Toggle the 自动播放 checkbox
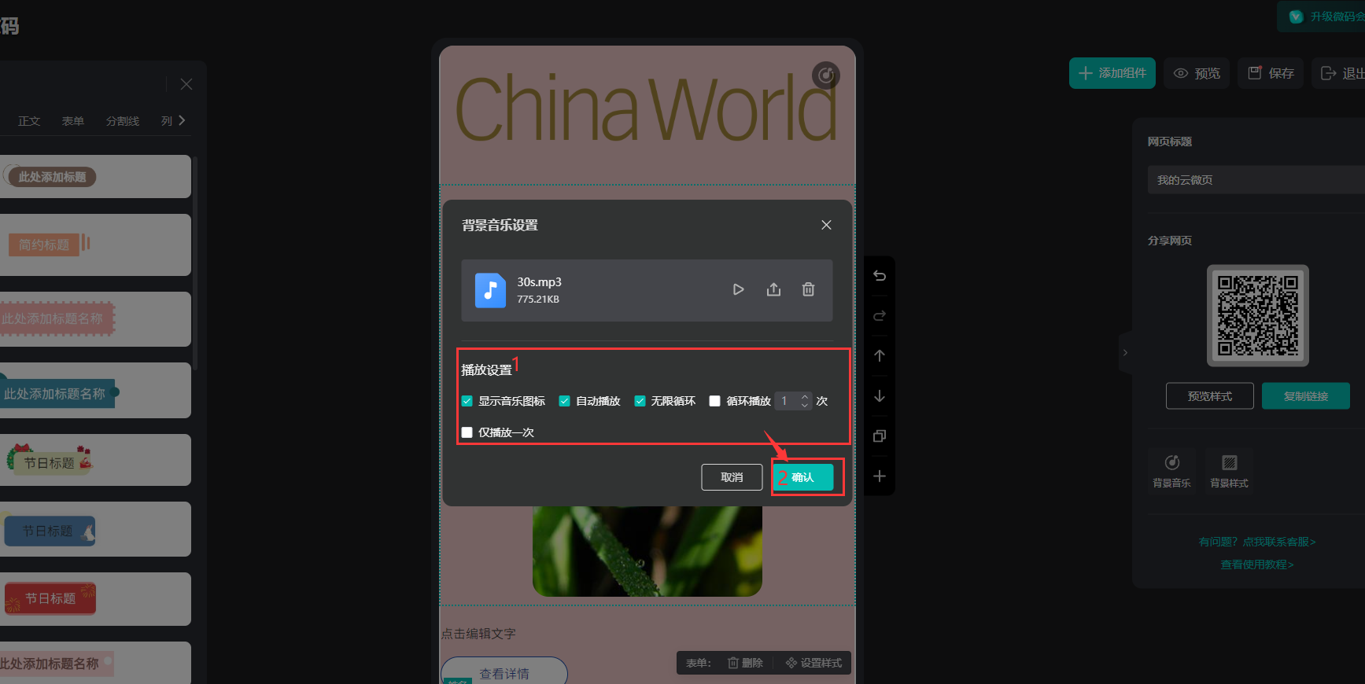Image resolution: width=1365 pixels, height=684 pixels. click(564, 401)
